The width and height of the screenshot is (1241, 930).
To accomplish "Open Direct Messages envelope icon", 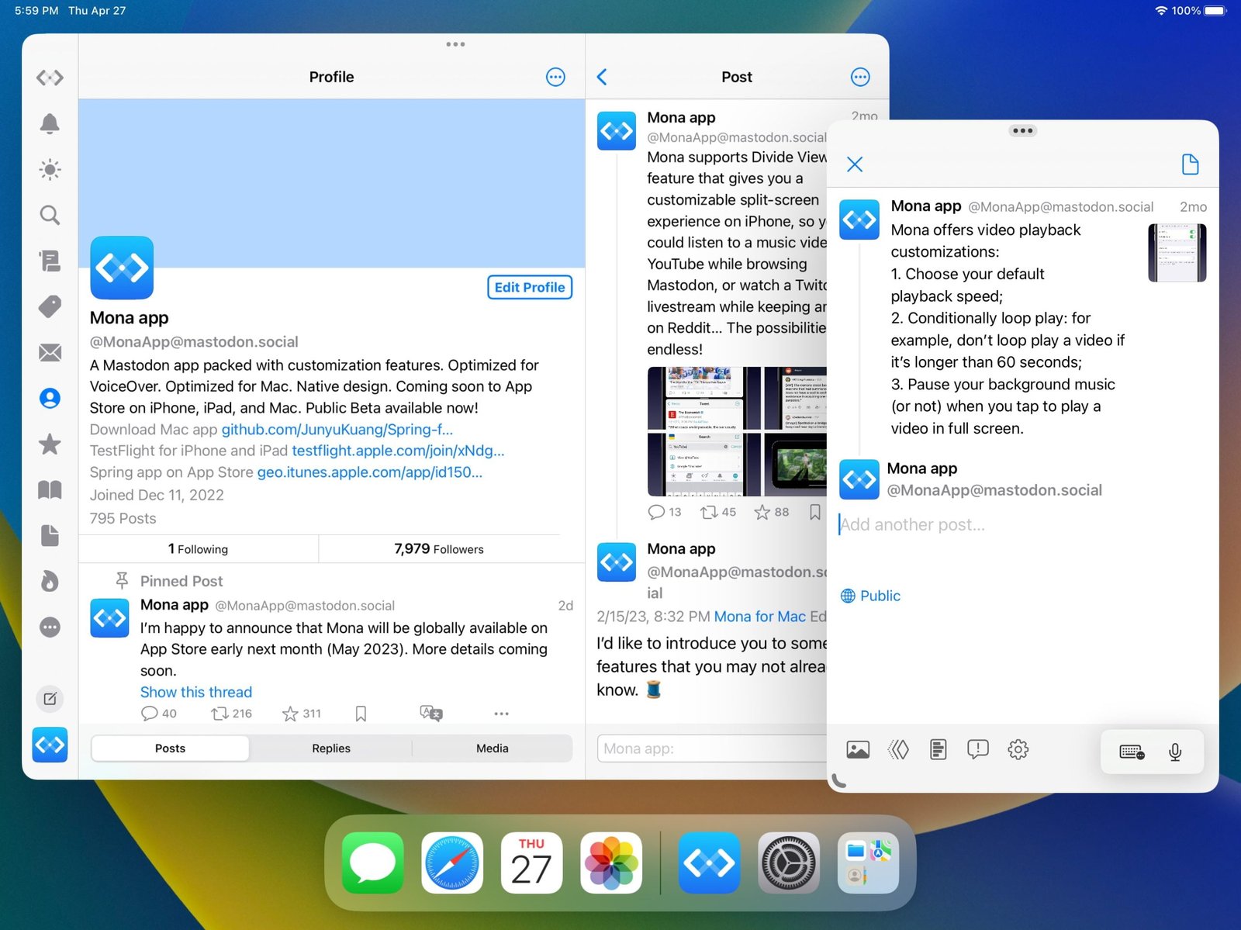I will coord(50,353).
